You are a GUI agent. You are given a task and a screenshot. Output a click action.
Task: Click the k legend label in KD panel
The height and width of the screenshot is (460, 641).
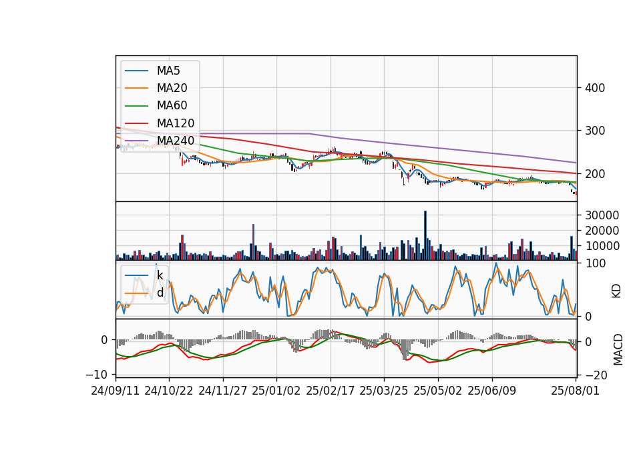pyautogui.click(x=160, y=275)
